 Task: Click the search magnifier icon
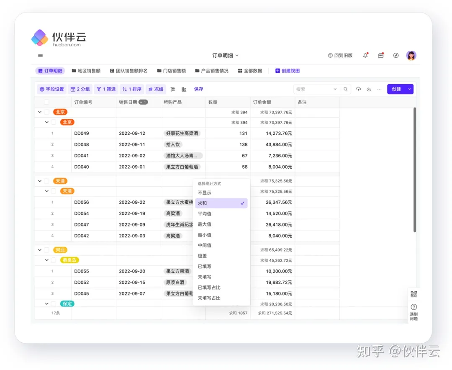pos(345,89)
